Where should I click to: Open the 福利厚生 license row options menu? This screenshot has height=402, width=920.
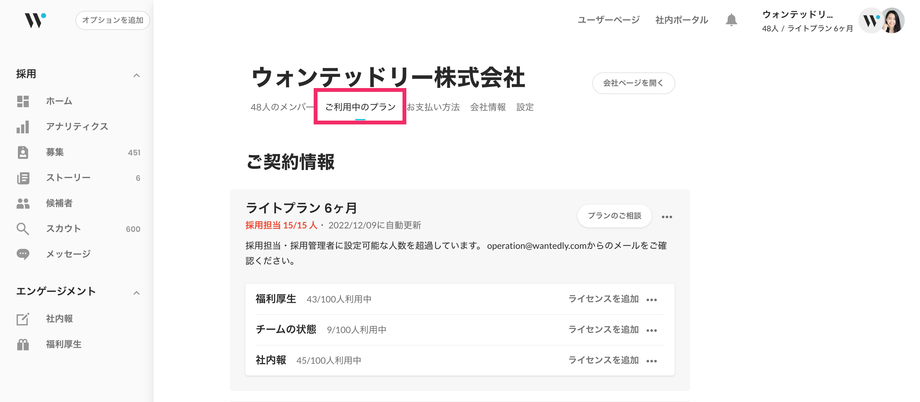[x=651, y=300]
